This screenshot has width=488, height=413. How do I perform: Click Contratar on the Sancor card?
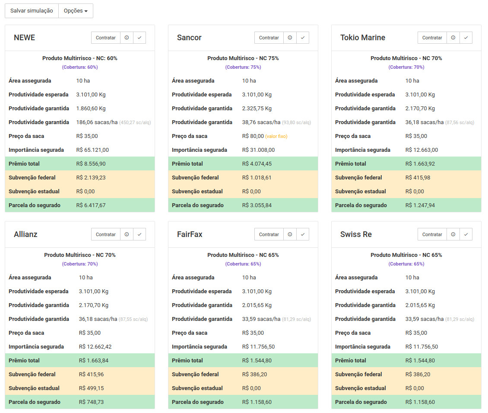(x=269, y=38)
